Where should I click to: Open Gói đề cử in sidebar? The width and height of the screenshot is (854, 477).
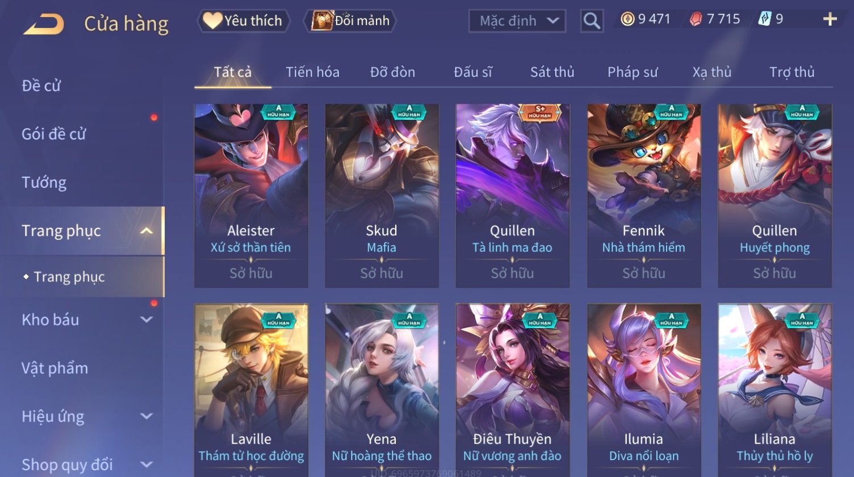pos(53,134)
